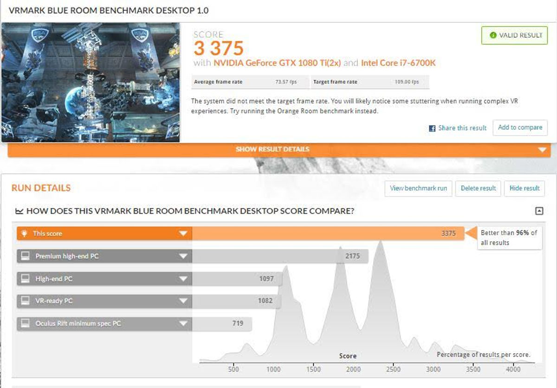
Task: Collapse the score comparison section with the caret box
Action: [539, 211]
